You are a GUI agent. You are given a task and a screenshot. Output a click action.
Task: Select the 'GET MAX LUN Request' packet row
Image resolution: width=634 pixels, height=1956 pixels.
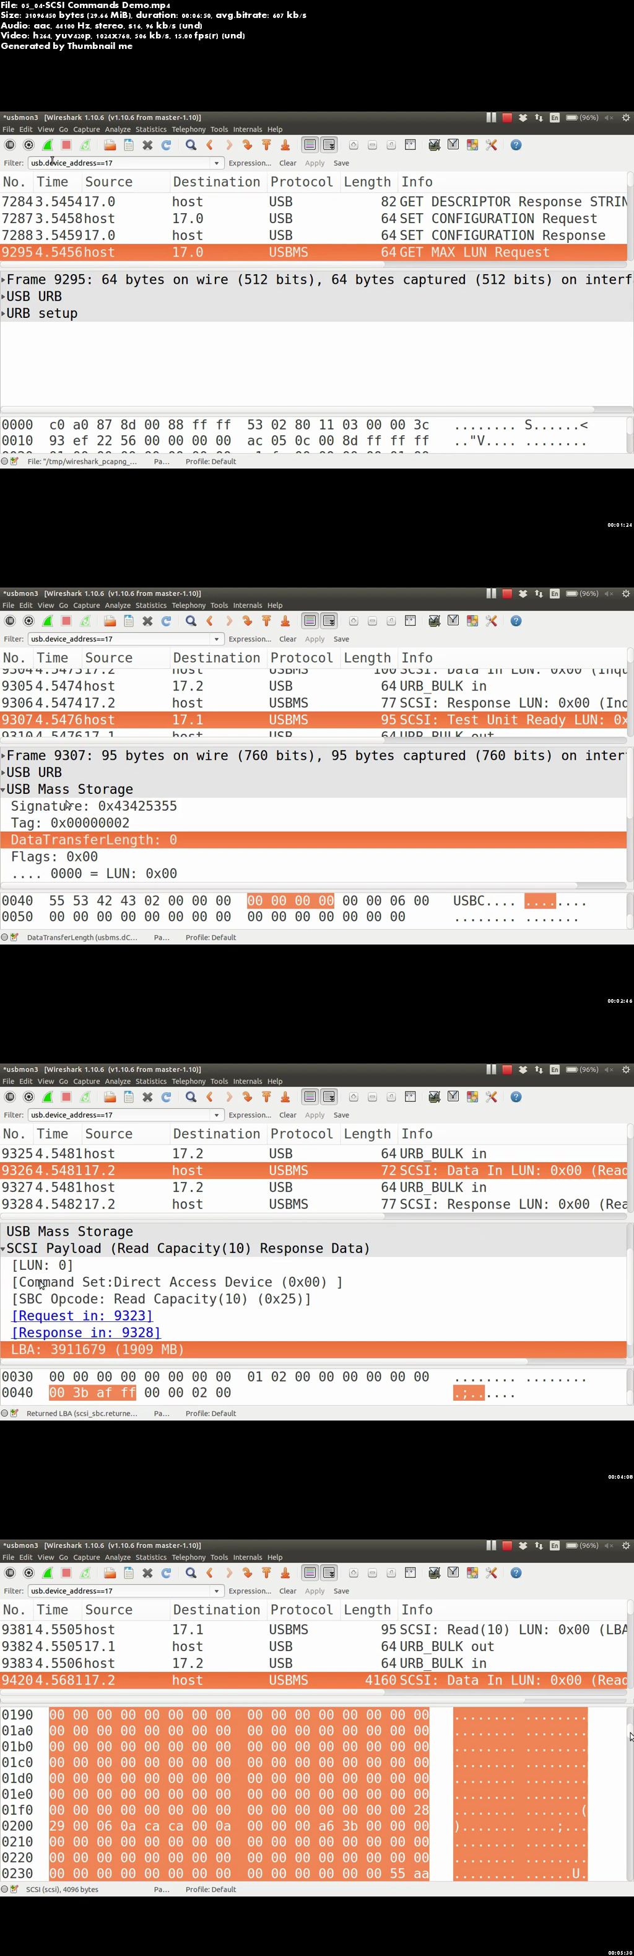pyautogui.click(x=313, y=253)
